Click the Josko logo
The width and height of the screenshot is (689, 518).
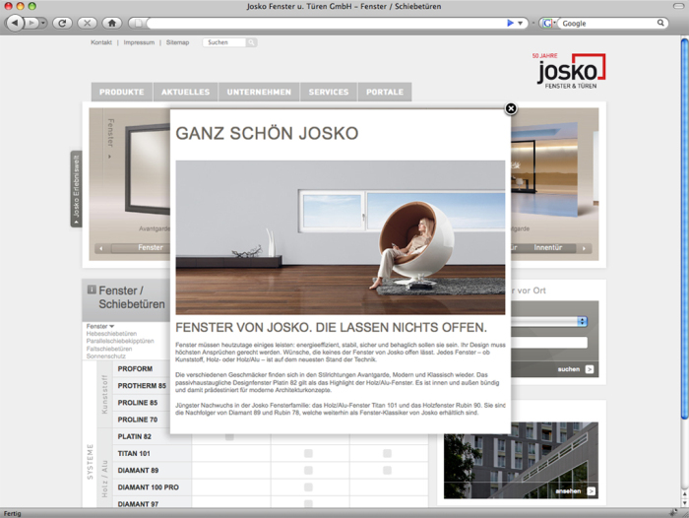point(570,71)
